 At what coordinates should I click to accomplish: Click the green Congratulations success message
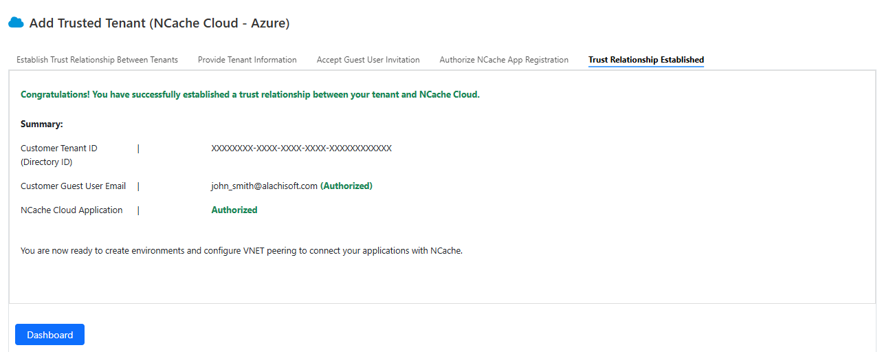coord(250,95)
